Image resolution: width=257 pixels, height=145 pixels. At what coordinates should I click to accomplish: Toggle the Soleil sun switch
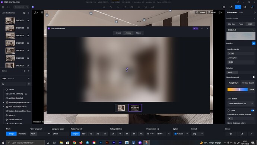tap(253, 111)
